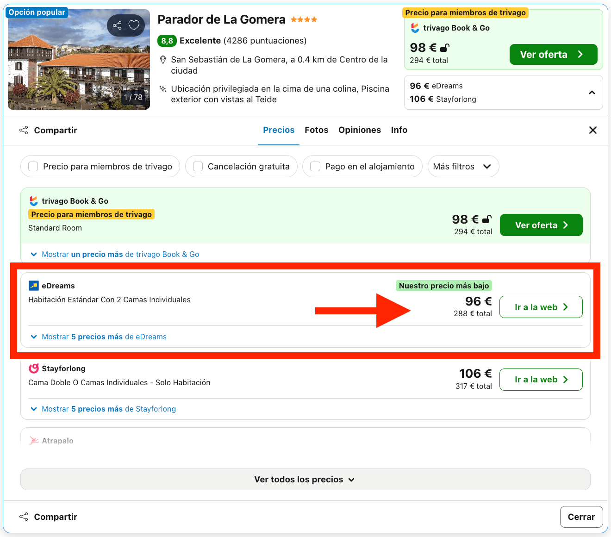This screenshot has height=537, width=611.
Task: Click Nuestro precio más bajo label
Action: [x=444, y=286]
